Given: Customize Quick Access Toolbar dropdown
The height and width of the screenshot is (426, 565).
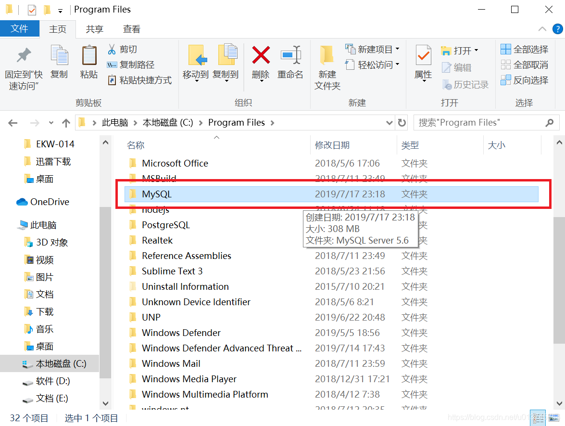Looking at the screenshot, I should click(x=60, y=11).
